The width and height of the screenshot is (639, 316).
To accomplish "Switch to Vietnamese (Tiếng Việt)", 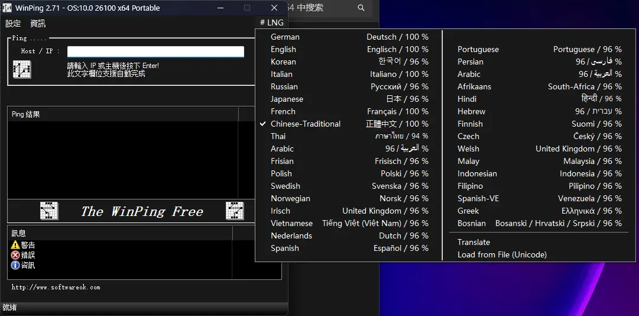I will [x=349, y=224].
